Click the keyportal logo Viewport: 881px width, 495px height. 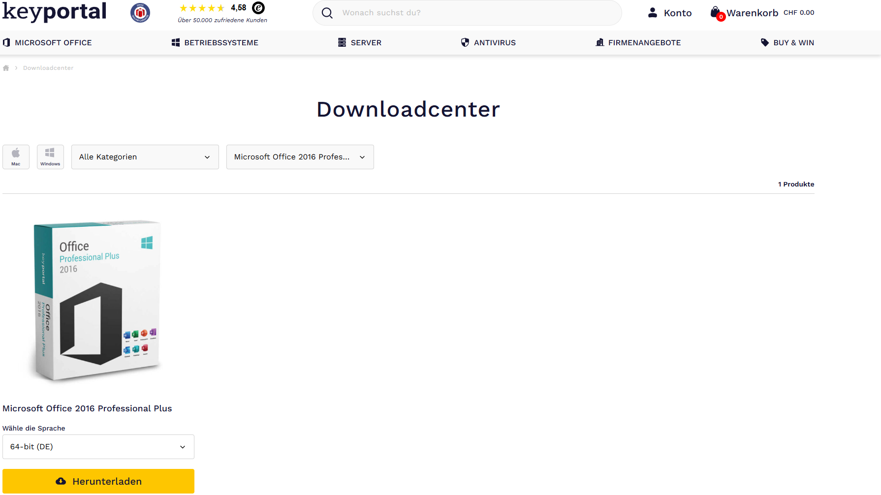point(54,12)
